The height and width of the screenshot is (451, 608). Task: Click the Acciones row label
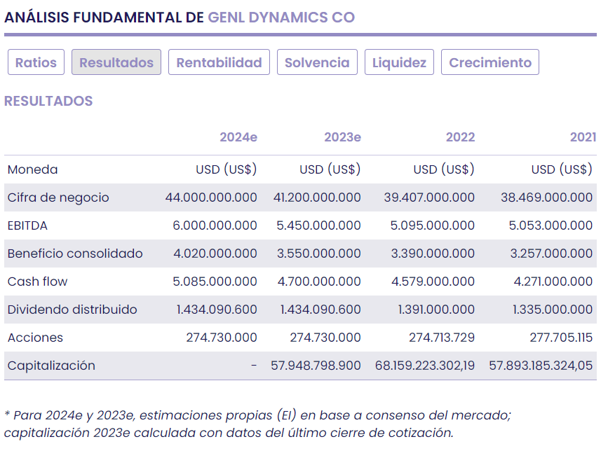(35, 338)
